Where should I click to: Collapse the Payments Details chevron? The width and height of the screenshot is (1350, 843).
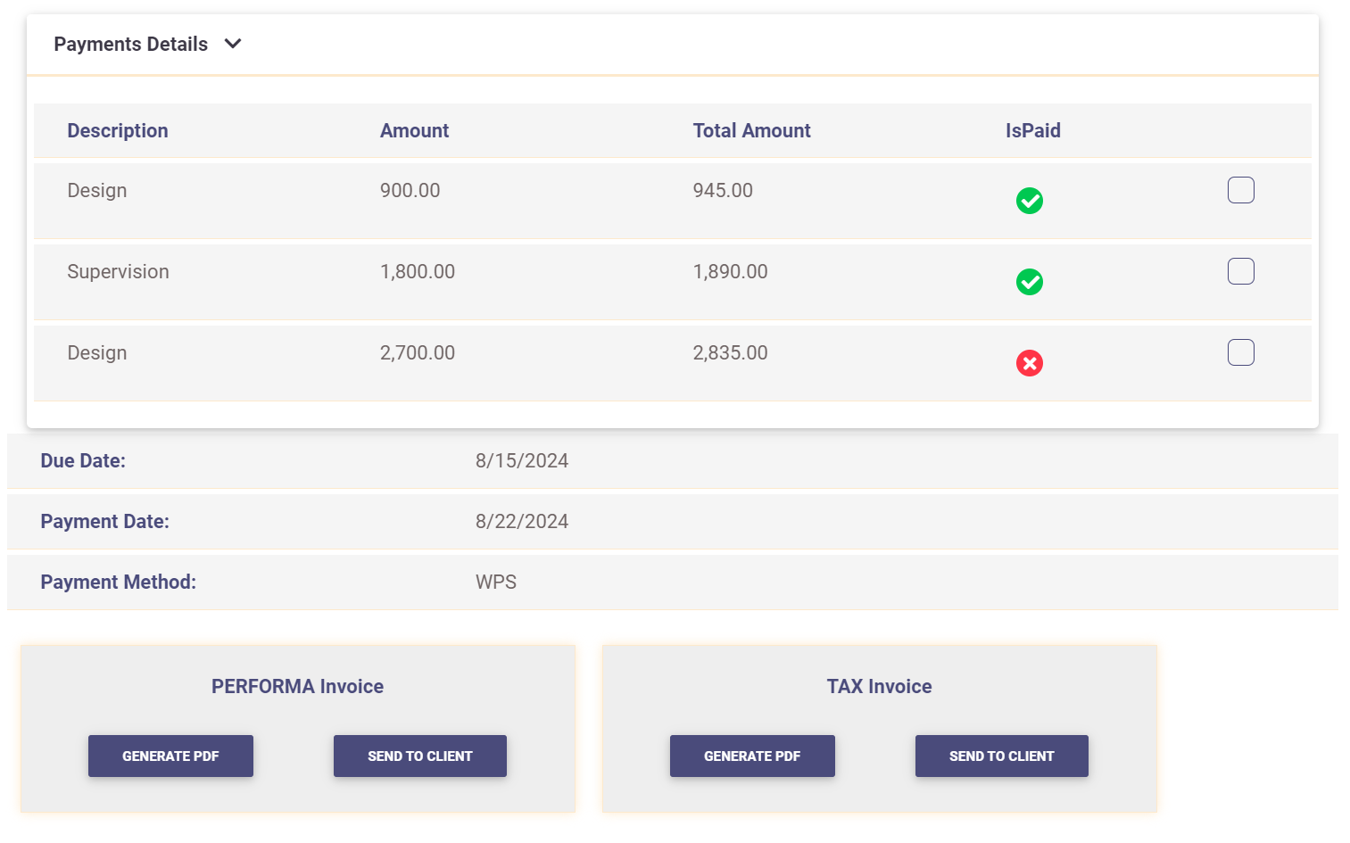click(233, 44)
